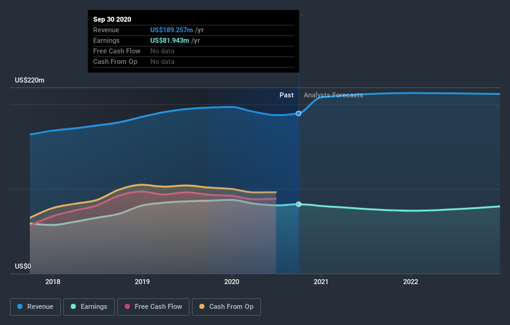Click the Earnings row label in tooltip

(106, 40)
